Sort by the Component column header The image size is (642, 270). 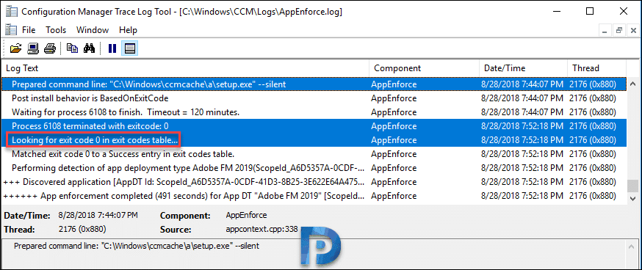point(424,68)
